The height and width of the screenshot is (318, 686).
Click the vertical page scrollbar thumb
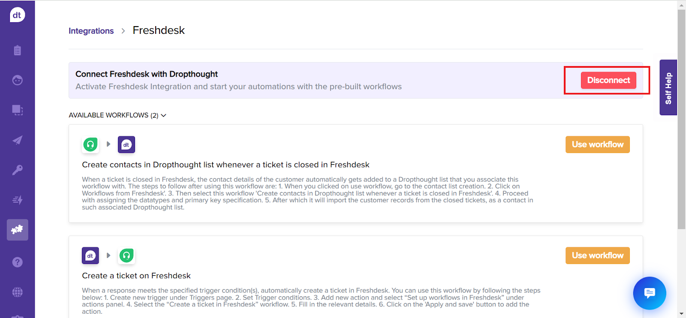(x=681, y=120)
